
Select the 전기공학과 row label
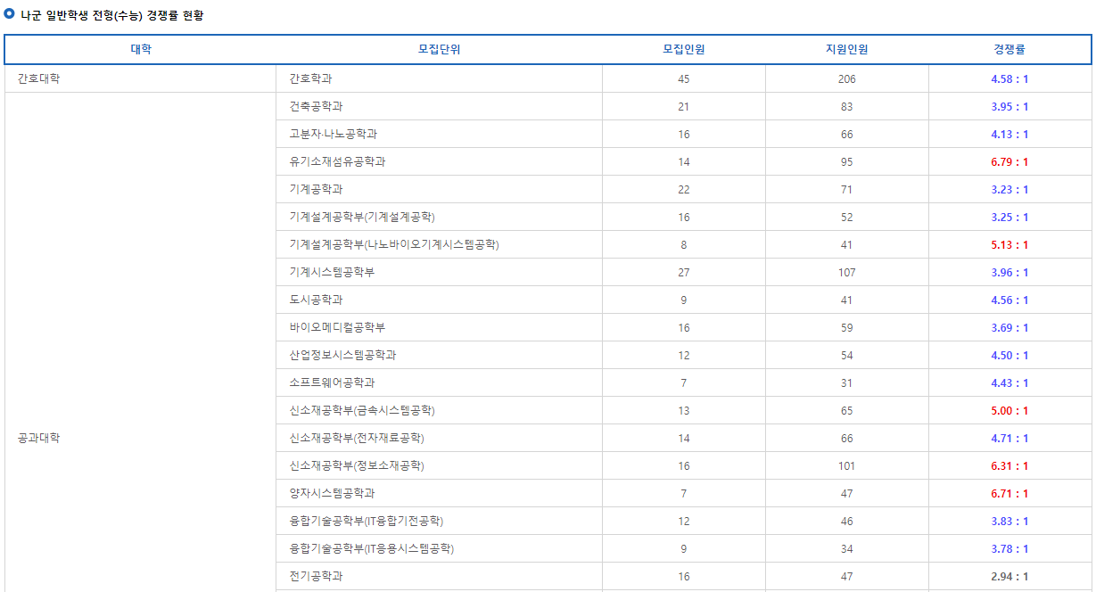click(316, 576)
